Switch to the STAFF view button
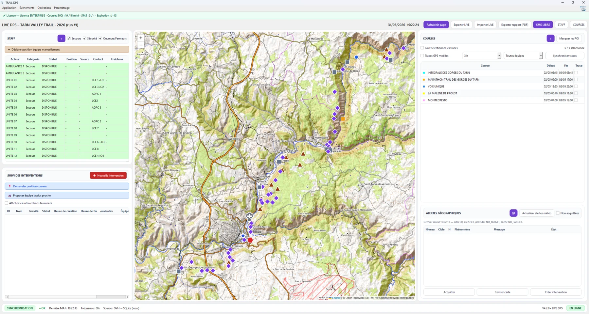The image size is (589, 314). click(x=561, y=25)
